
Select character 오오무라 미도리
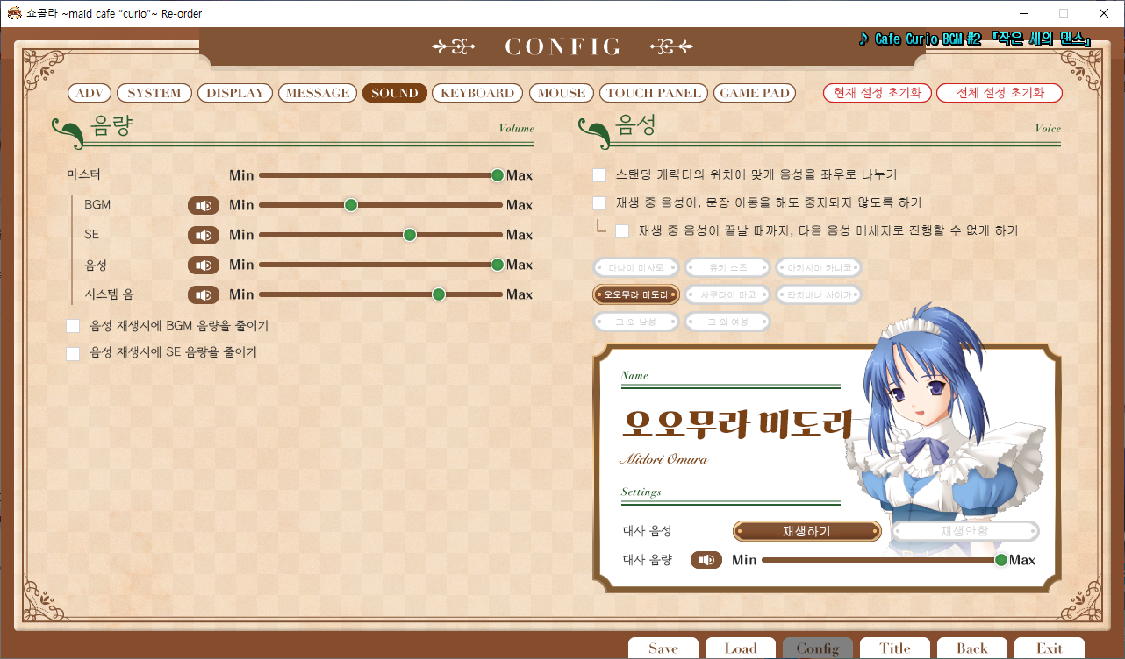[636, 294]
